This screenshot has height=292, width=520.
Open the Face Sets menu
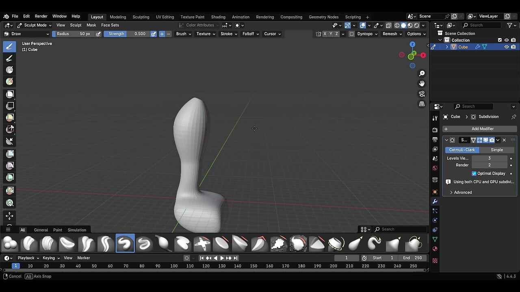pos(110,25)
